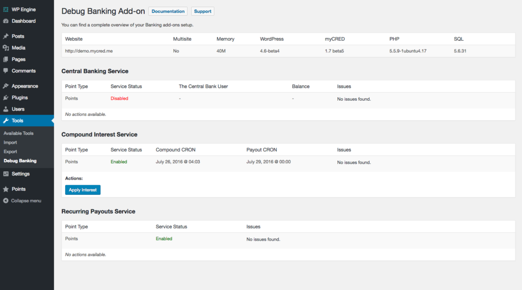Viewport: 522px width, 290px height.
Task: Open the WP Engine menu
Action: 23,10
